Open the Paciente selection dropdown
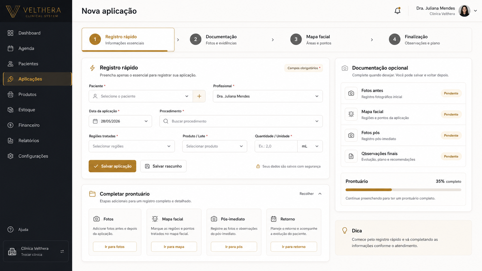 pyautogui.click(x=141, y=96)
